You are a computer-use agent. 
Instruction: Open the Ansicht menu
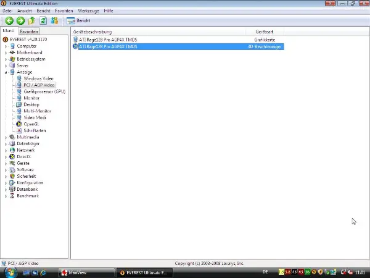[x=25, y=11]
